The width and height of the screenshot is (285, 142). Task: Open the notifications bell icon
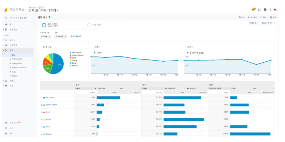tap(253, 9)
